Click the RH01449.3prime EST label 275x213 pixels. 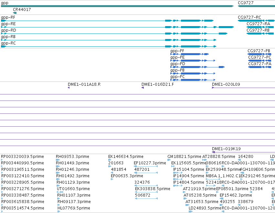[x=72, y=163]
